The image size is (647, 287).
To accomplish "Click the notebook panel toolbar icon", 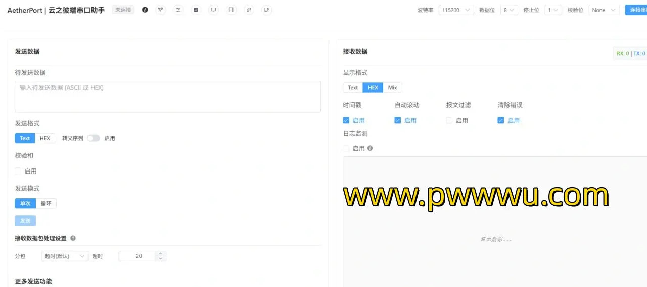I will pyautogui.click(x=231, y=10).
